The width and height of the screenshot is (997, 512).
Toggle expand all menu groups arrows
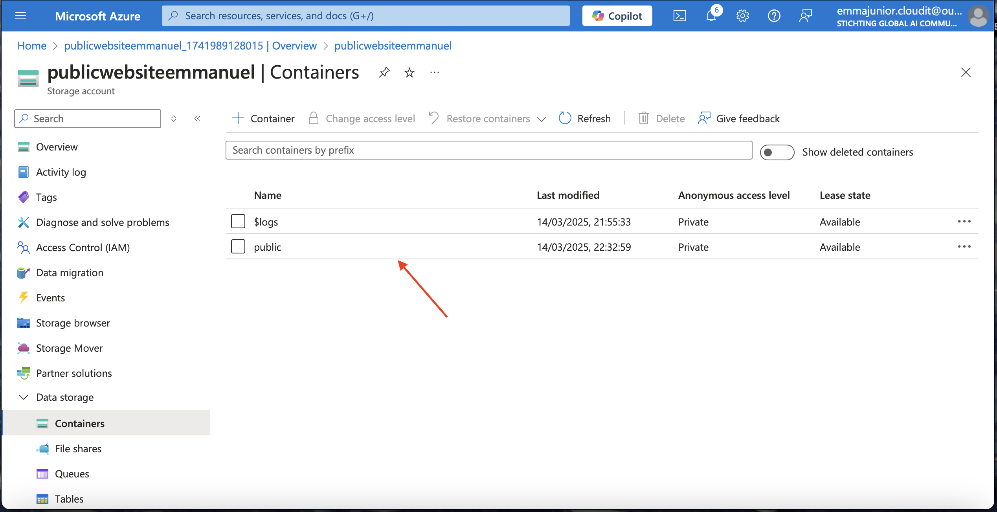[x=174, y=119]
